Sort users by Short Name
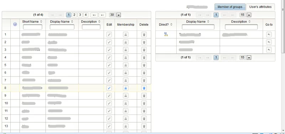The height and width of the screenshot is (134, 285). click(x=41, y=22)
